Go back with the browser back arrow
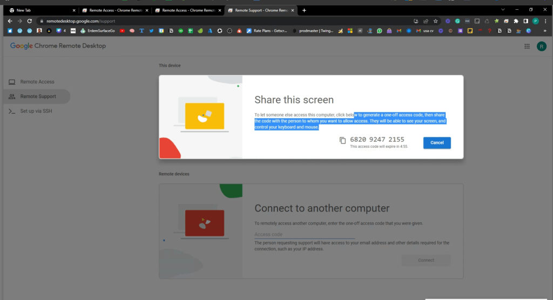The image size is (553, 300). click(10, 21)
